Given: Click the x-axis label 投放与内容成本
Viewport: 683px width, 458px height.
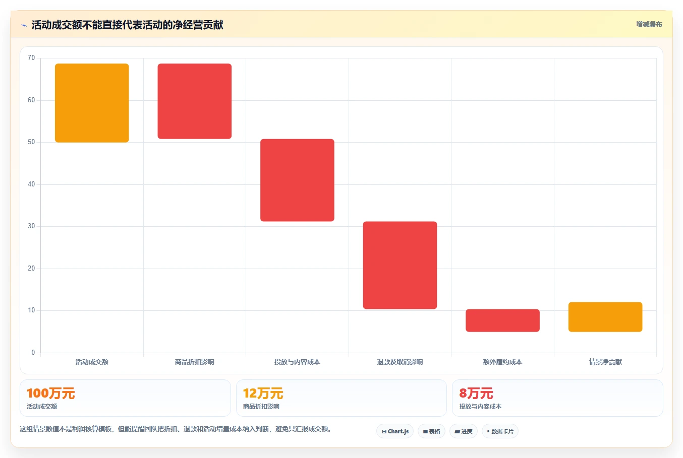Looking at the screenshot, I should (297, 362).
